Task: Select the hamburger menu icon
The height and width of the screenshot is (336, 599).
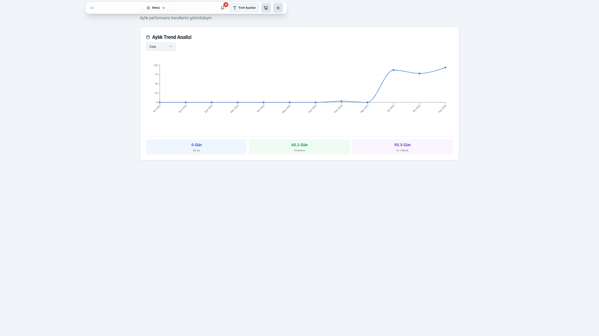Action: pyautogui.click(x=148, y=8)
